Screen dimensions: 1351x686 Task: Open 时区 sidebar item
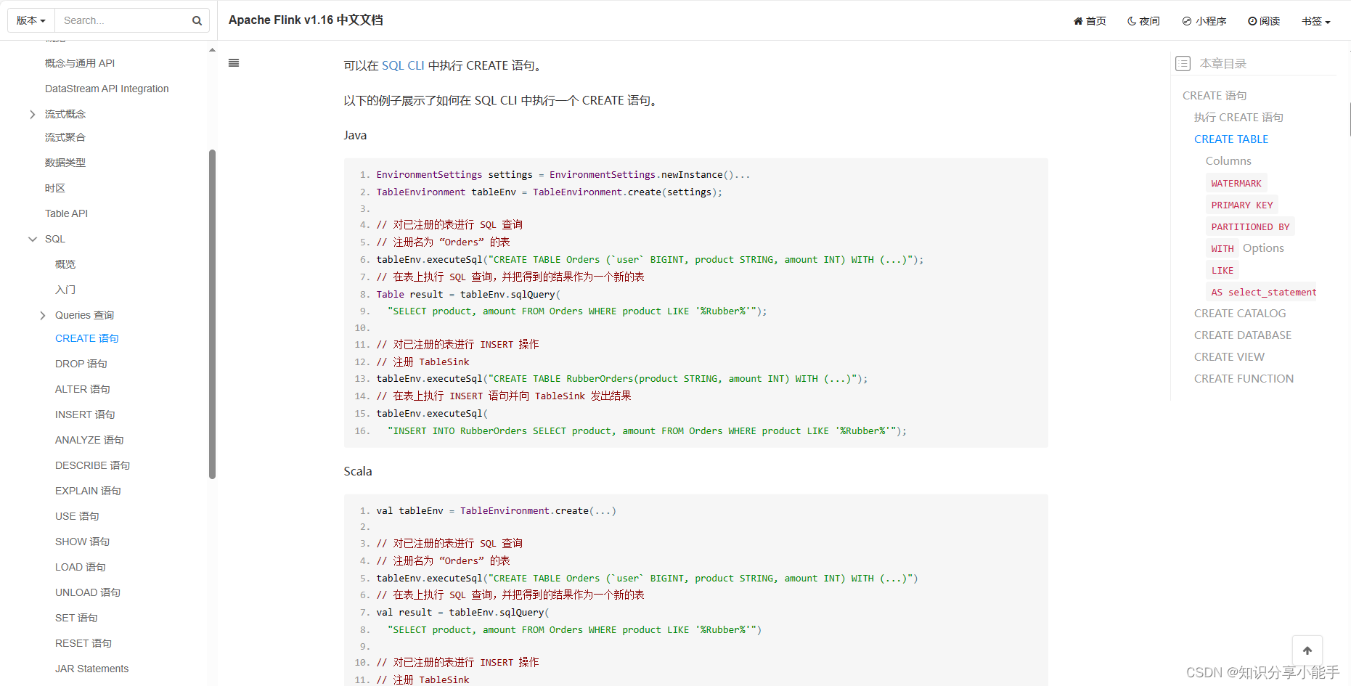(55, 188)
